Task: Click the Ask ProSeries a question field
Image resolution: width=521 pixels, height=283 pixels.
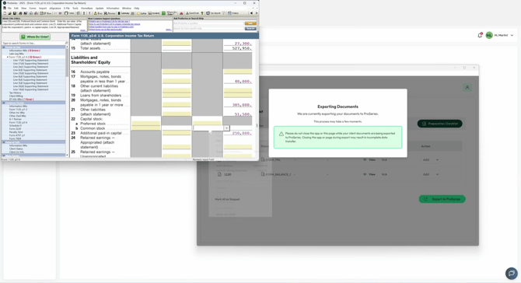Action: pyautogui.click(x=208, y=23)
